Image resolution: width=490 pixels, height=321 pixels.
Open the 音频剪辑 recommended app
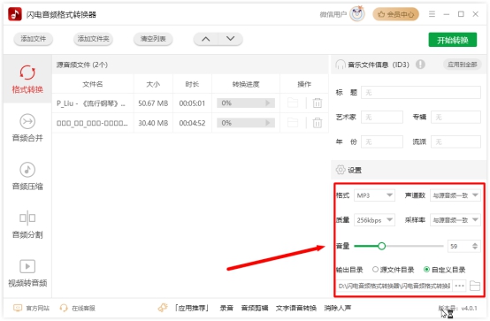point(255,309)
